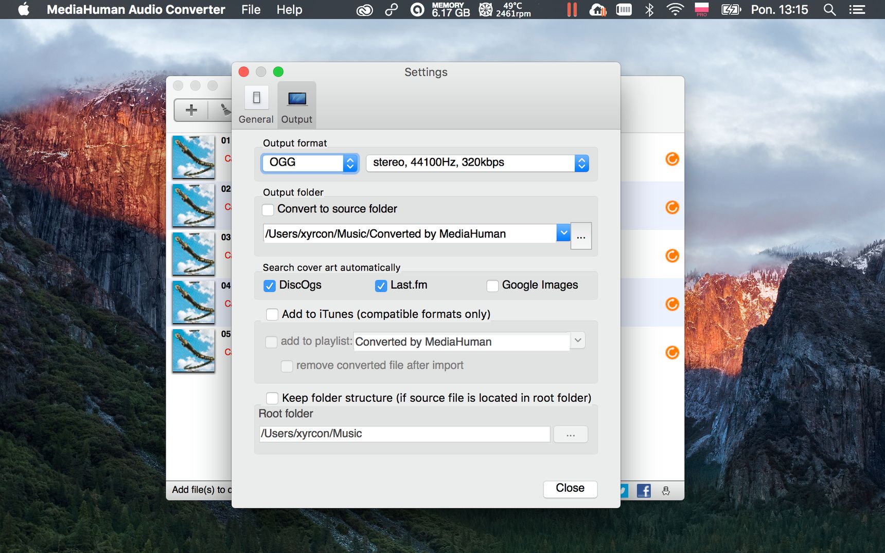Click the orange refresh icon for track 01

pos(672,159)
